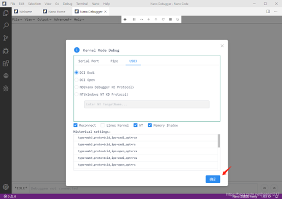The image size is (282, 199).
Task: Enable the Linux Kernel checkbox
Action: (x=102, y=125)
